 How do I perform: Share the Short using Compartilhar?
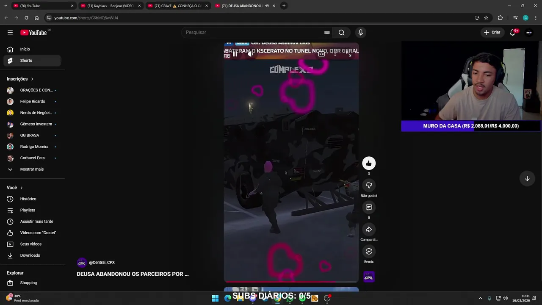coord(369,229)
